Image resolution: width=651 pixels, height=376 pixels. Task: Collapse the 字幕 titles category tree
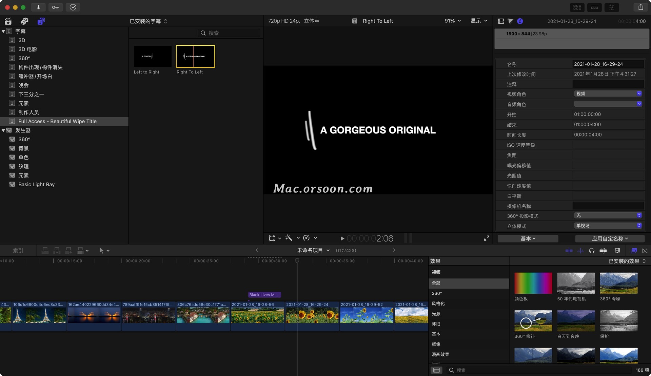click(x=3, y=31)
